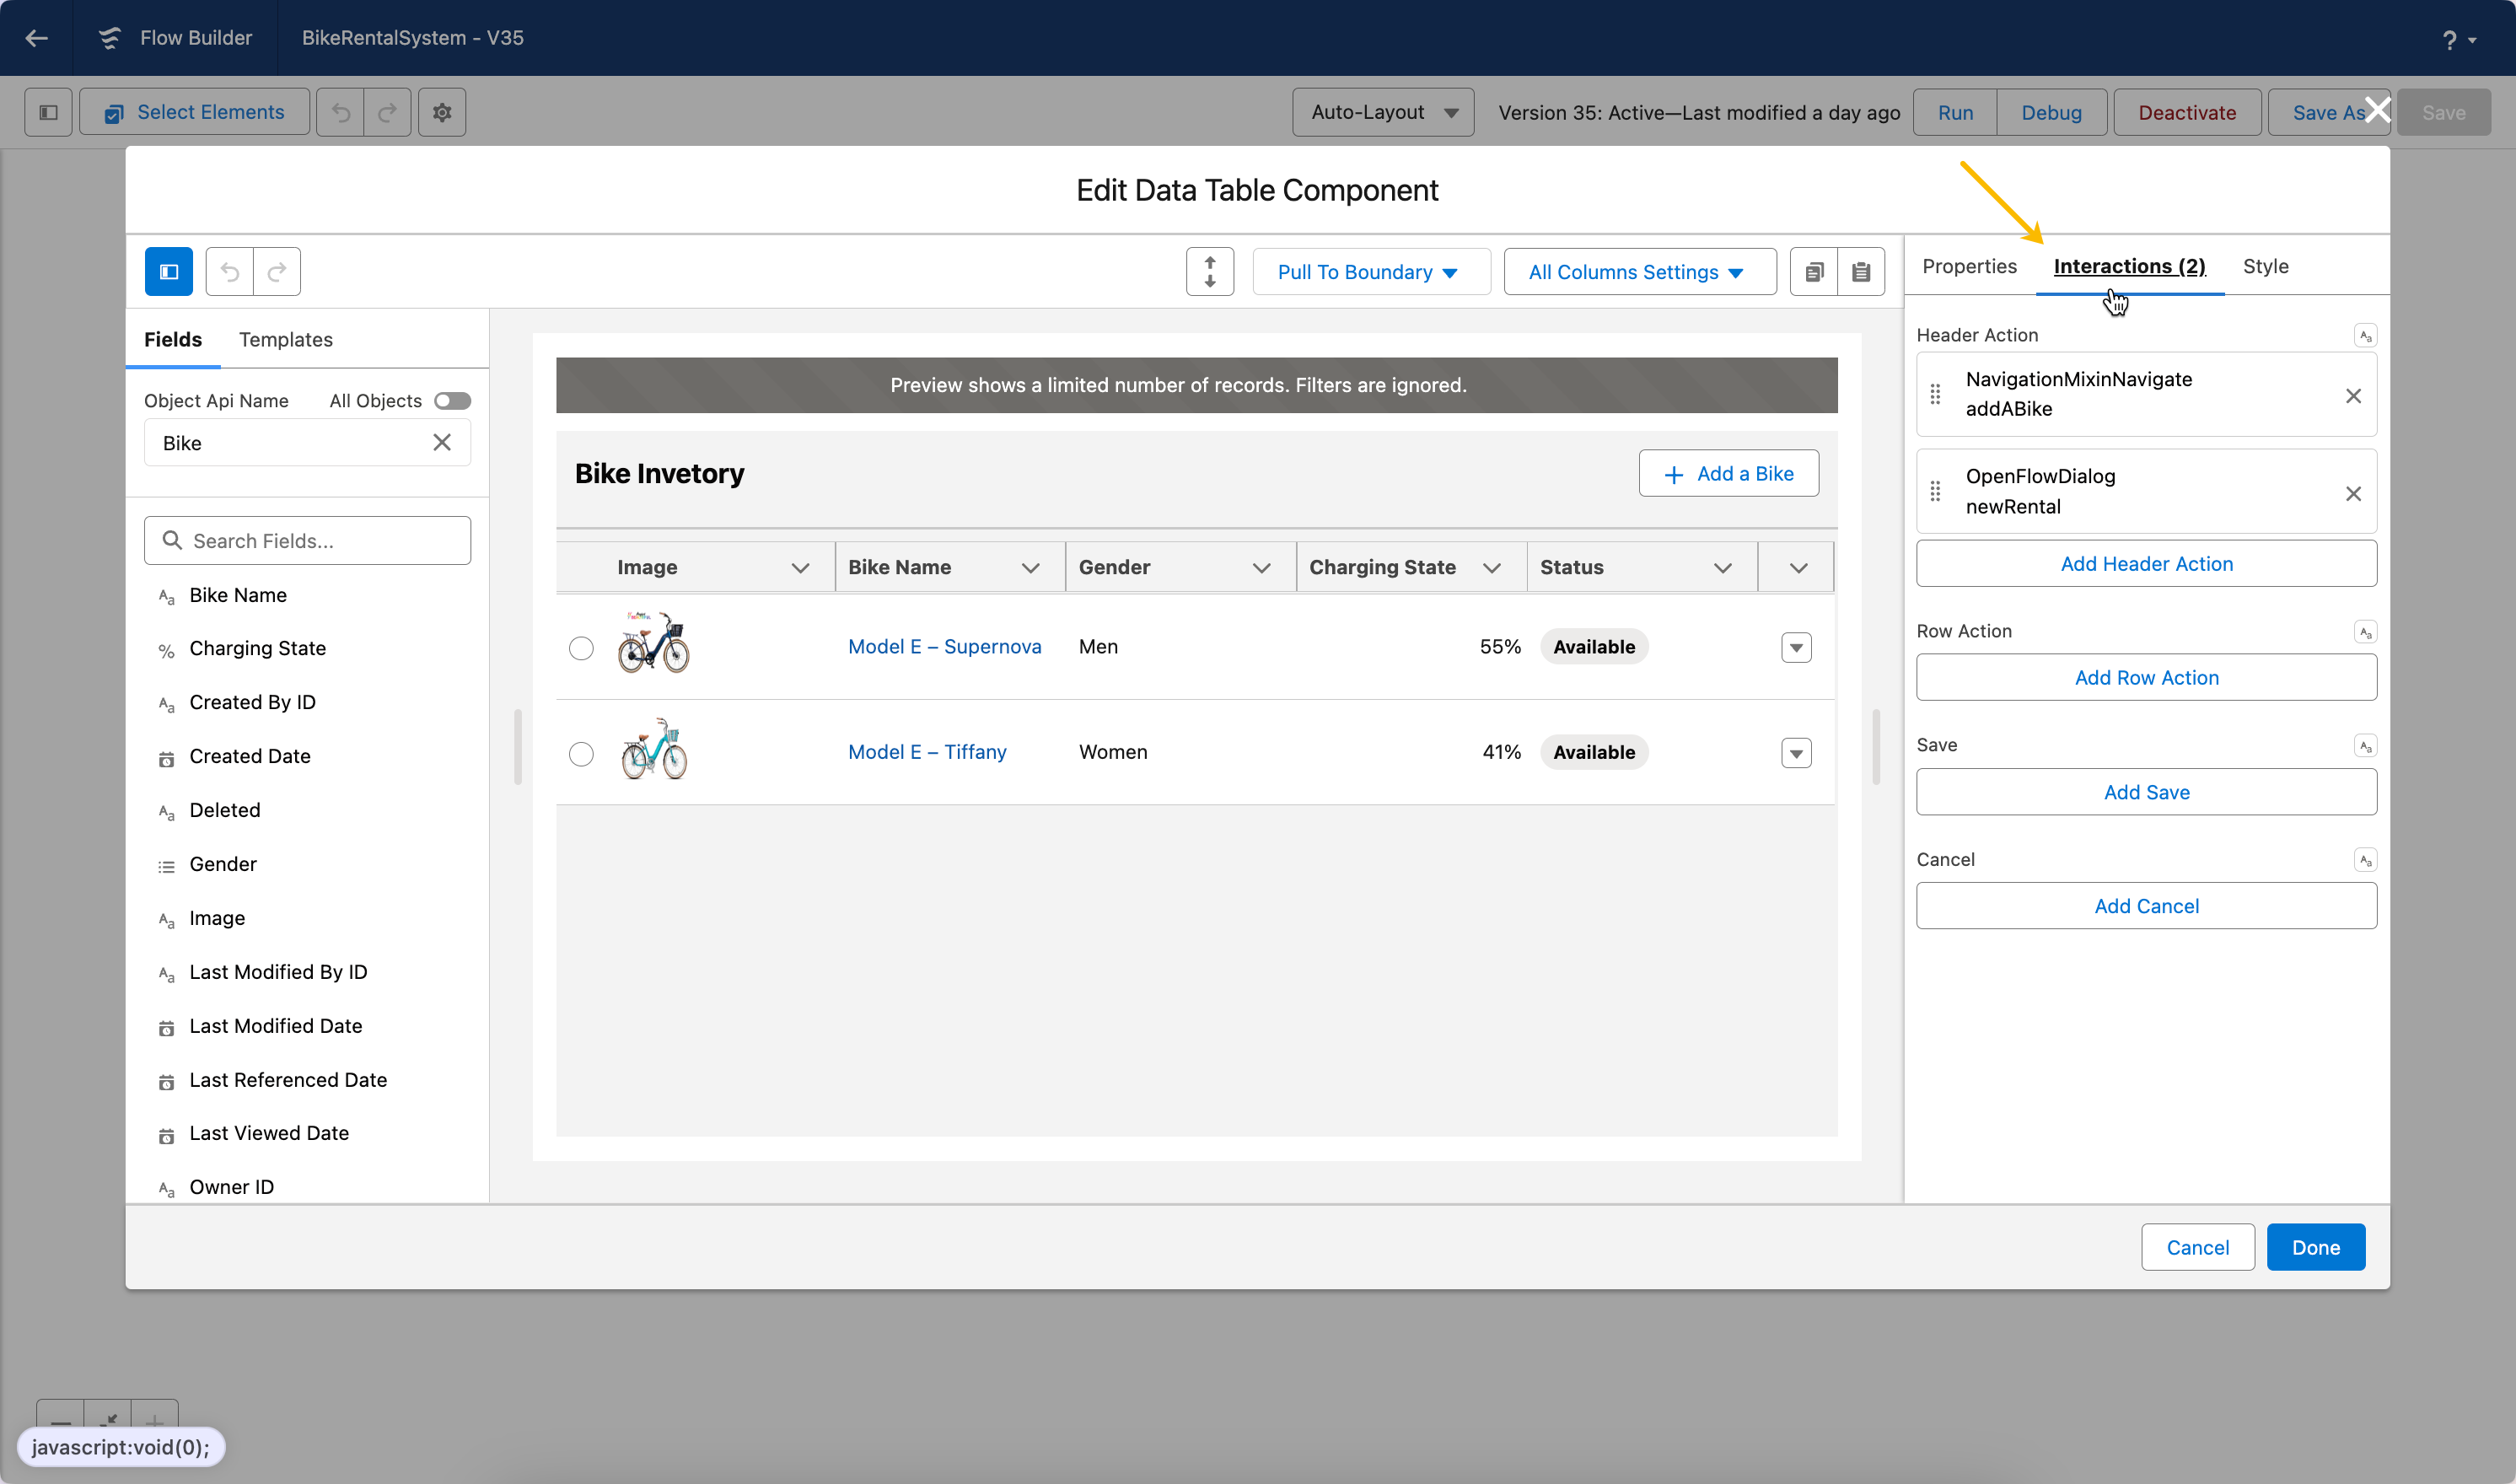Select the Model E – Supernova row radio button
The height and width of the screenshot is (1484, 2516).
tap(581, 648)
